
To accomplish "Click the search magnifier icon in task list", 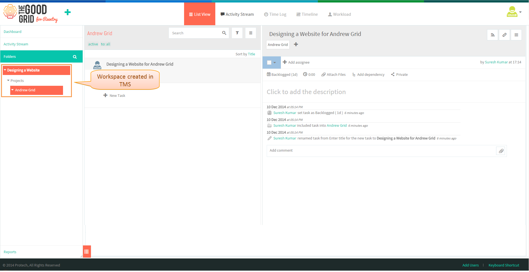I will [224, 33].
